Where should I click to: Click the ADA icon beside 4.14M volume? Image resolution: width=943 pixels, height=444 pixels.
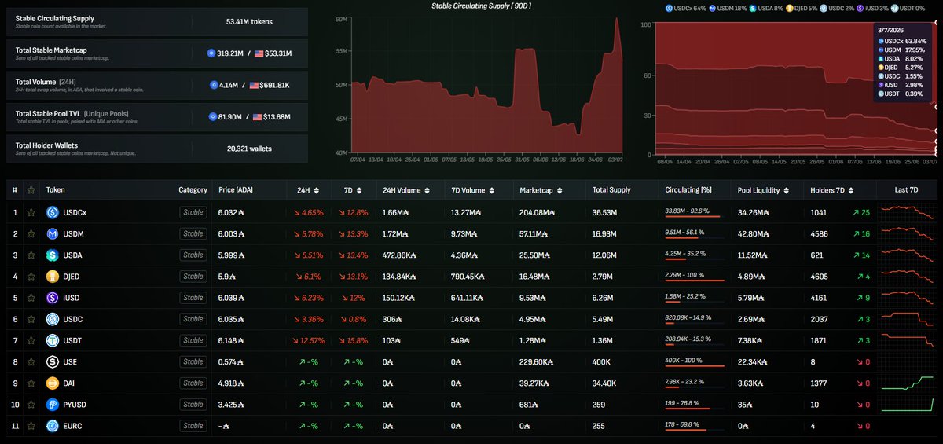213,85
